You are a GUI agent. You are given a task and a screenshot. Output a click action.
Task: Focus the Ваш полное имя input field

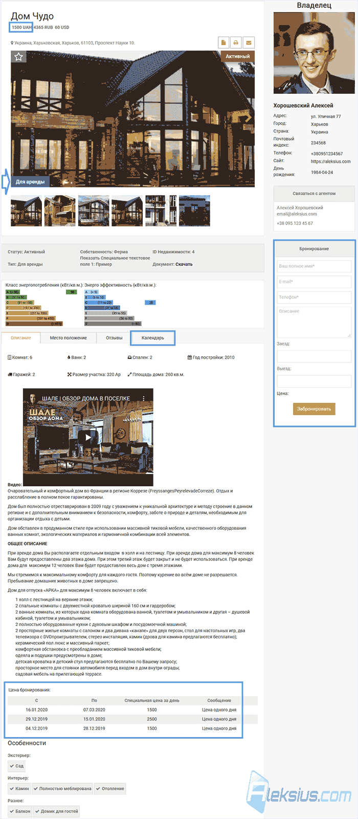tap(314, 266)
